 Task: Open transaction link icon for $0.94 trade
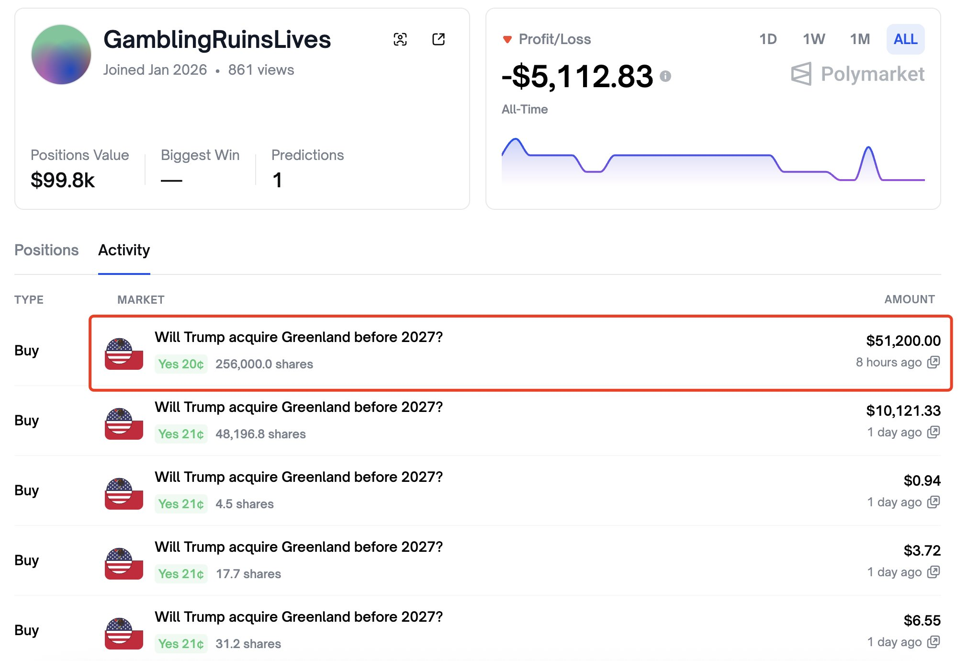(x=933, y=502)
